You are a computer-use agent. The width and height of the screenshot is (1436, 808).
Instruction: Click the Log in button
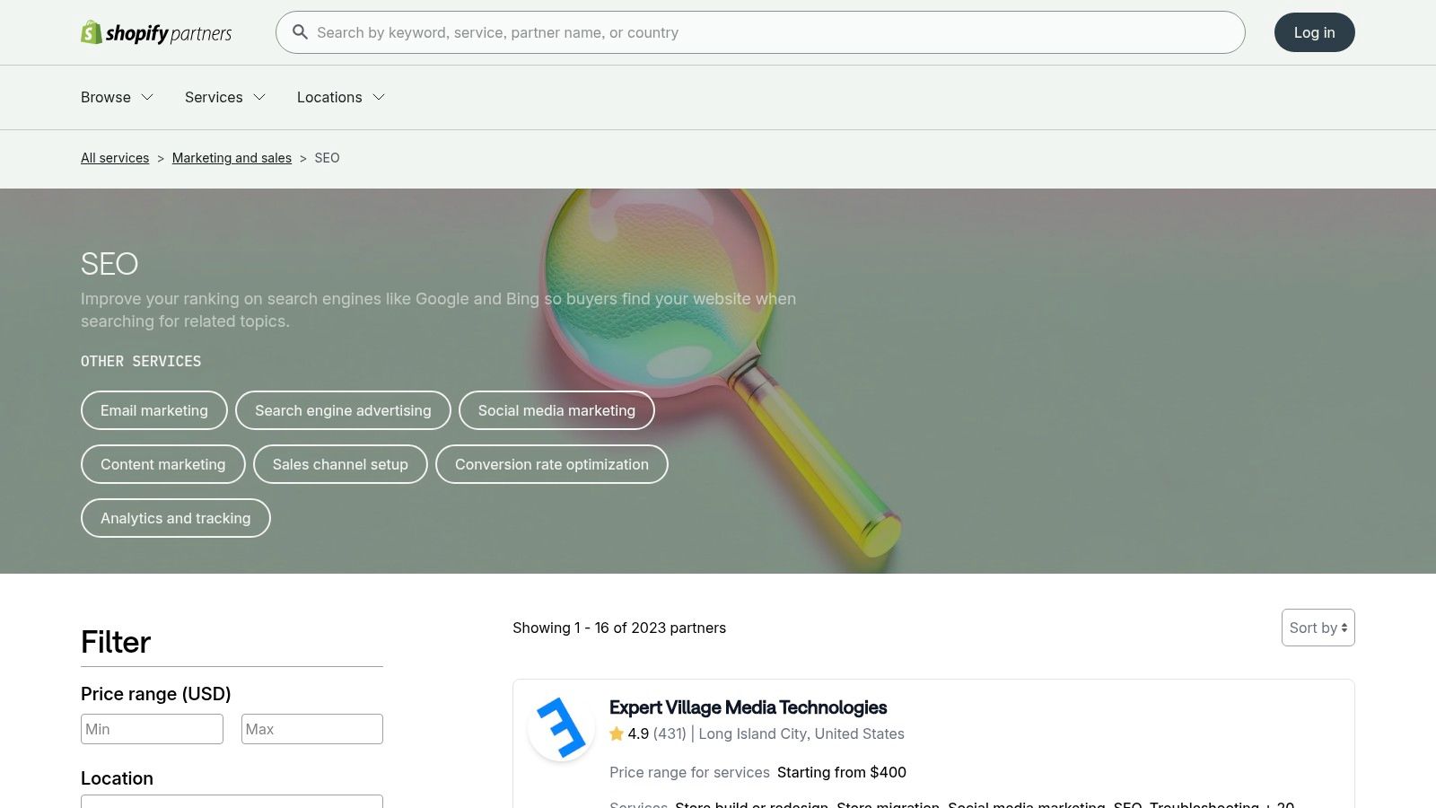pos(1314,32)
